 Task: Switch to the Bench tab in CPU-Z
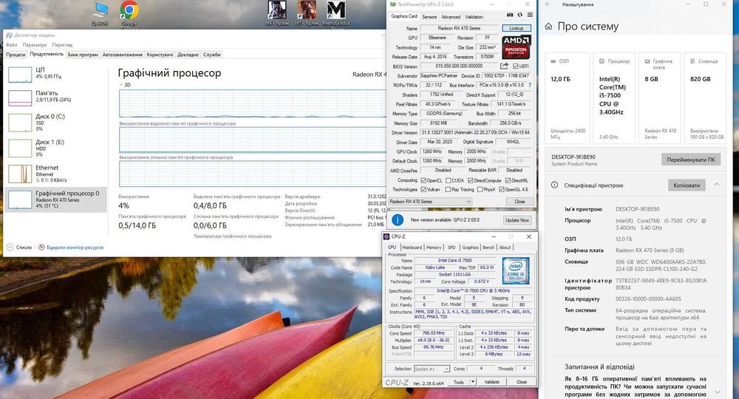(x=488, y=248)
